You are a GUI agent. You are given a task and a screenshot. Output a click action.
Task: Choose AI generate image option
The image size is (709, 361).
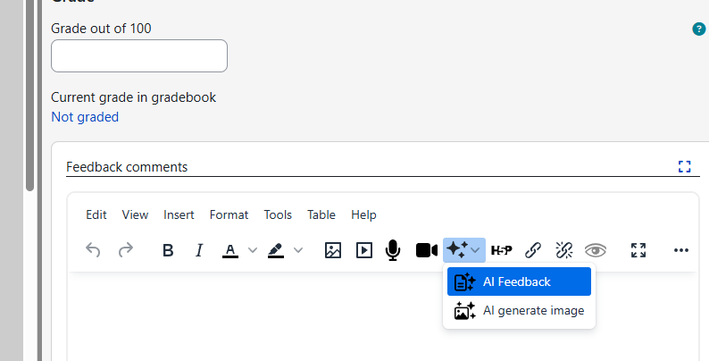click(x=519, y=311)
